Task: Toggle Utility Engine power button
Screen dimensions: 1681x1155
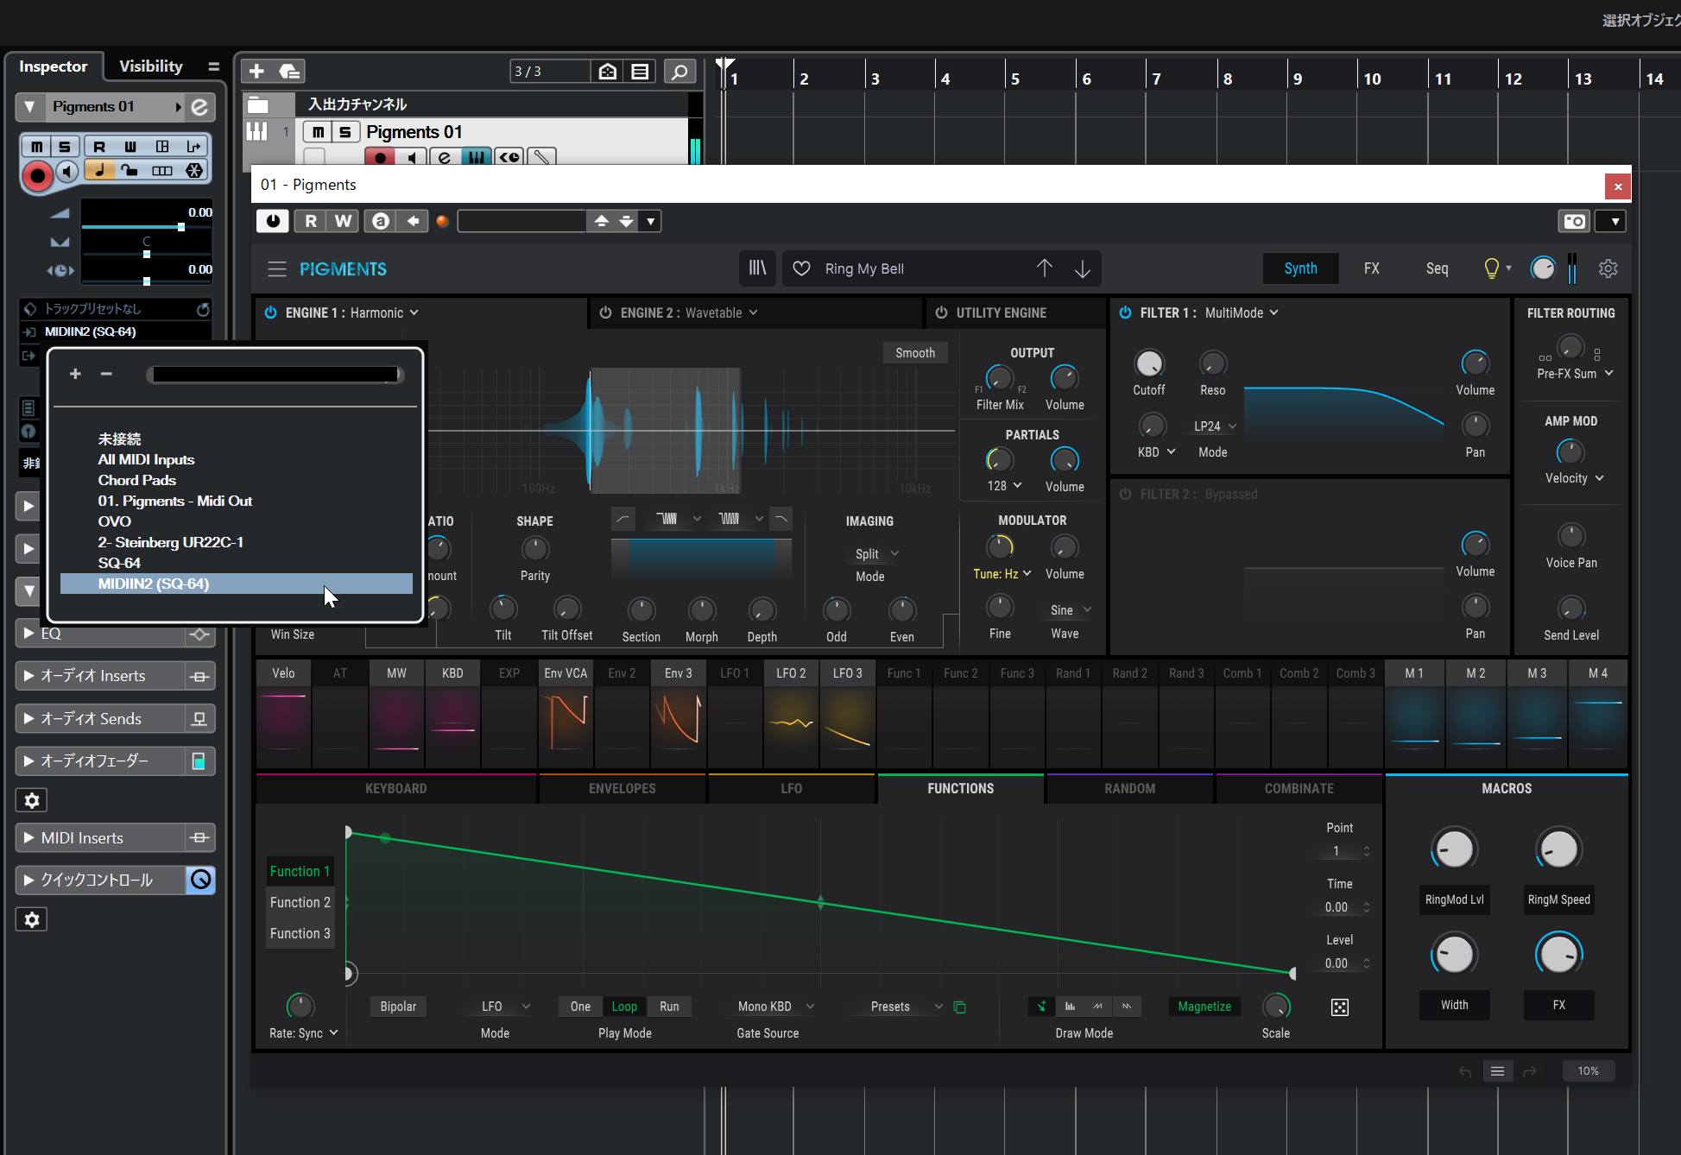Action: click(941, 312)
